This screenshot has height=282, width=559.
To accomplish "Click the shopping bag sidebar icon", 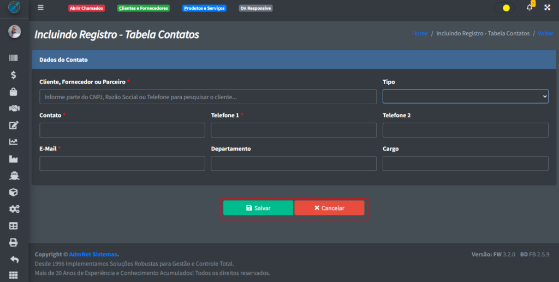I will pyautogui.click(x=14, y=92).
